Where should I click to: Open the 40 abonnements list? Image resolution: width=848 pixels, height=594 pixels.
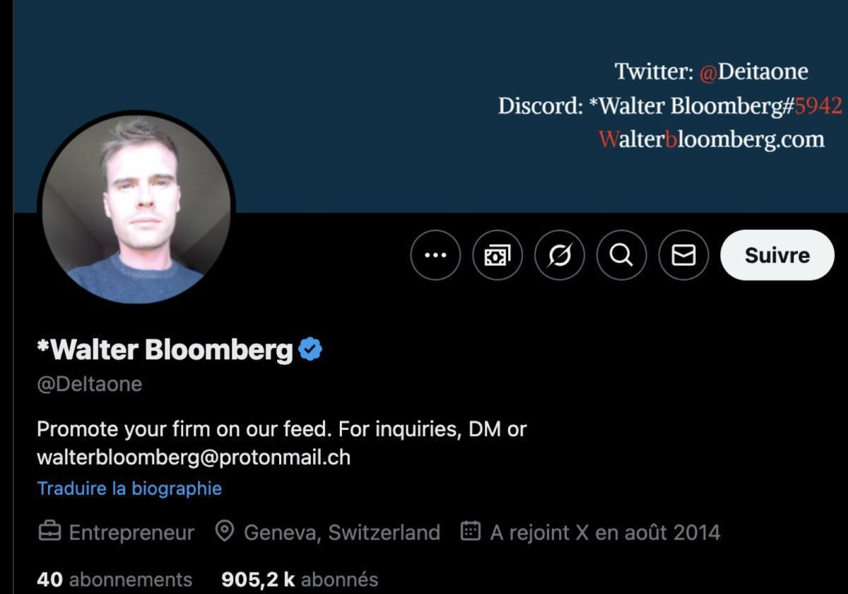pos(114,580)
